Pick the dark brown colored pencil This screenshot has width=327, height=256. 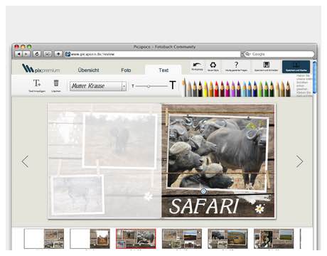pos(288,89)
